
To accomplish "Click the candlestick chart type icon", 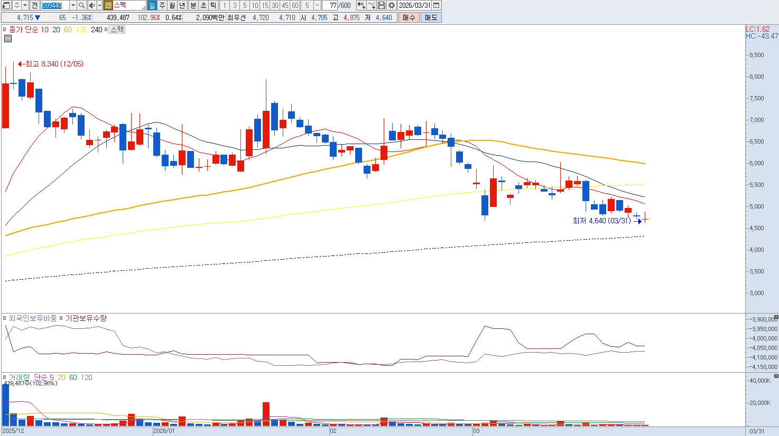I will pos(361,5).
